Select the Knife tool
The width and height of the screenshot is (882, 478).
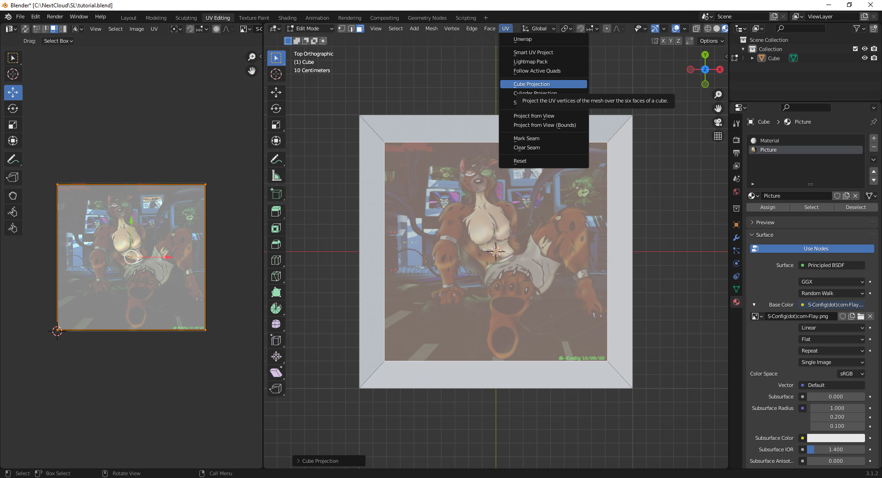pos(276,276)
